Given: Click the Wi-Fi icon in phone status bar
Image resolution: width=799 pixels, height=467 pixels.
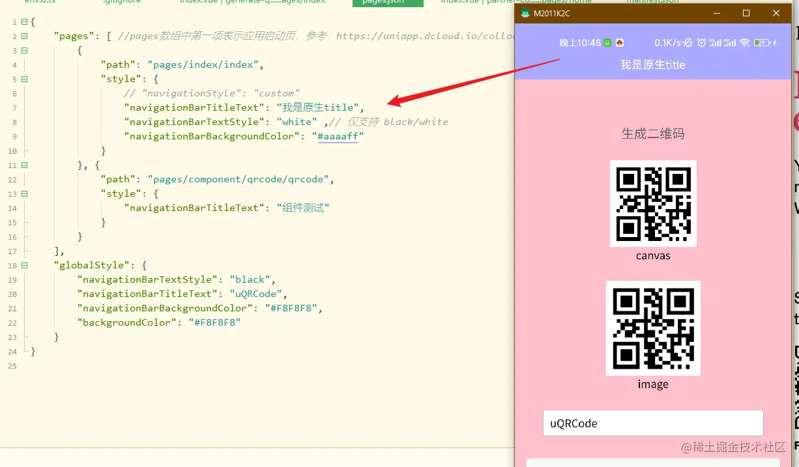Looking at the screenshot, I should [x=744, y=43].
